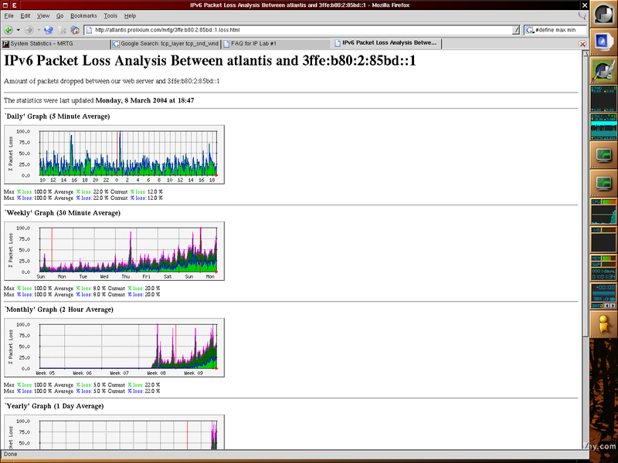This screenshot has height=463, width=618.
Task: Reload the page using the reload icon
Action: pos(49,30)
